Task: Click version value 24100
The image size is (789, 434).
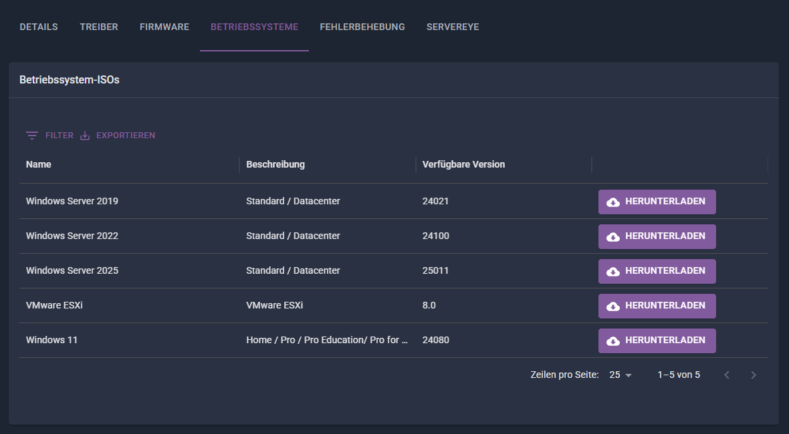Action: 436,236
